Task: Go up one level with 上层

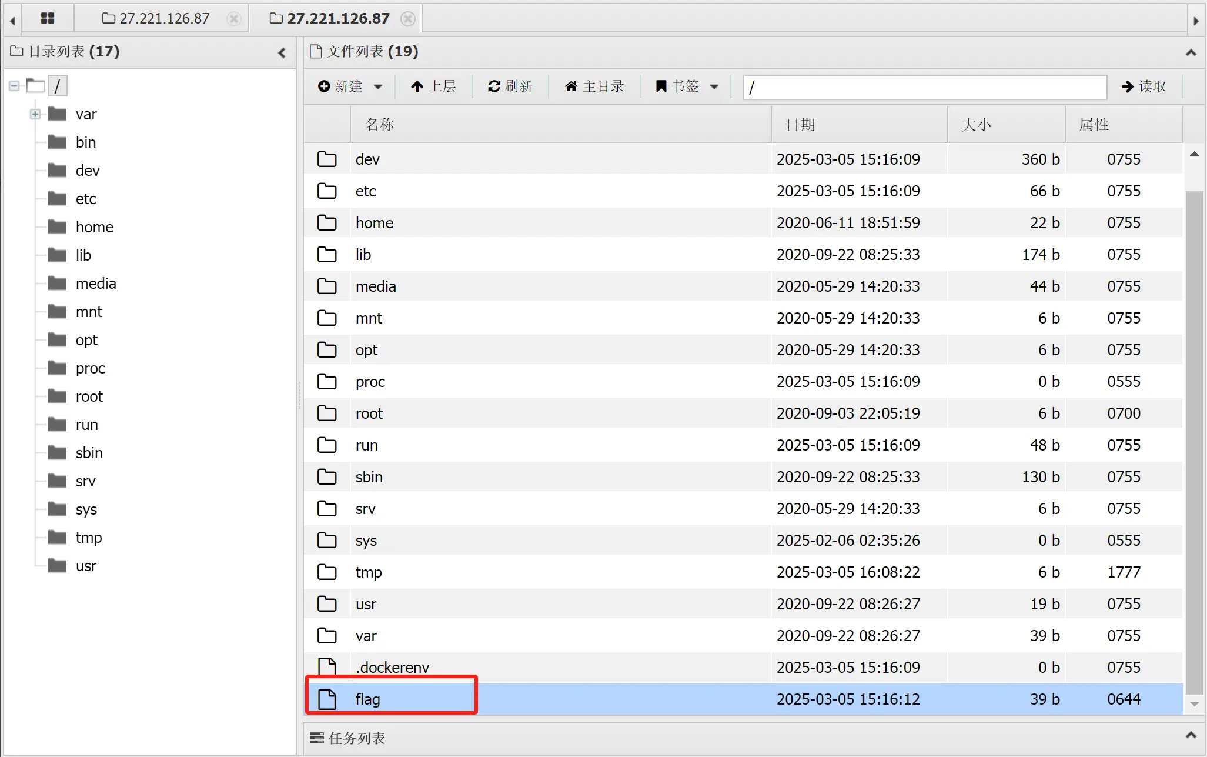Action: pos(433,86)
